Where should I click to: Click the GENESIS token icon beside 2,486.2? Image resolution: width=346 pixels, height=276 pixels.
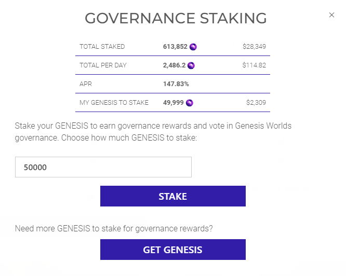pyautogui.click(x=191, y=65)
